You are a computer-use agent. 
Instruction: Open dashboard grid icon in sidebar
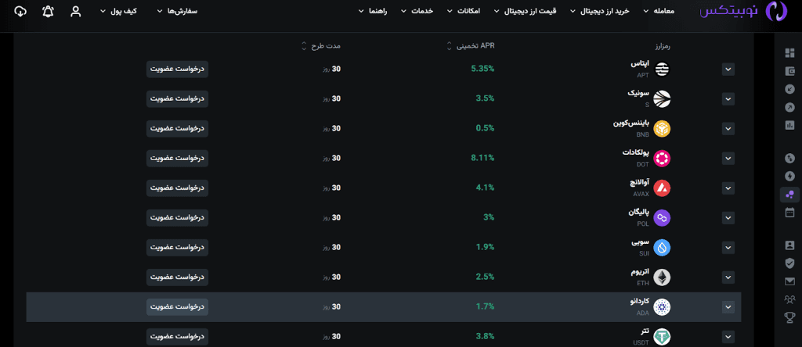click(789, 53)
